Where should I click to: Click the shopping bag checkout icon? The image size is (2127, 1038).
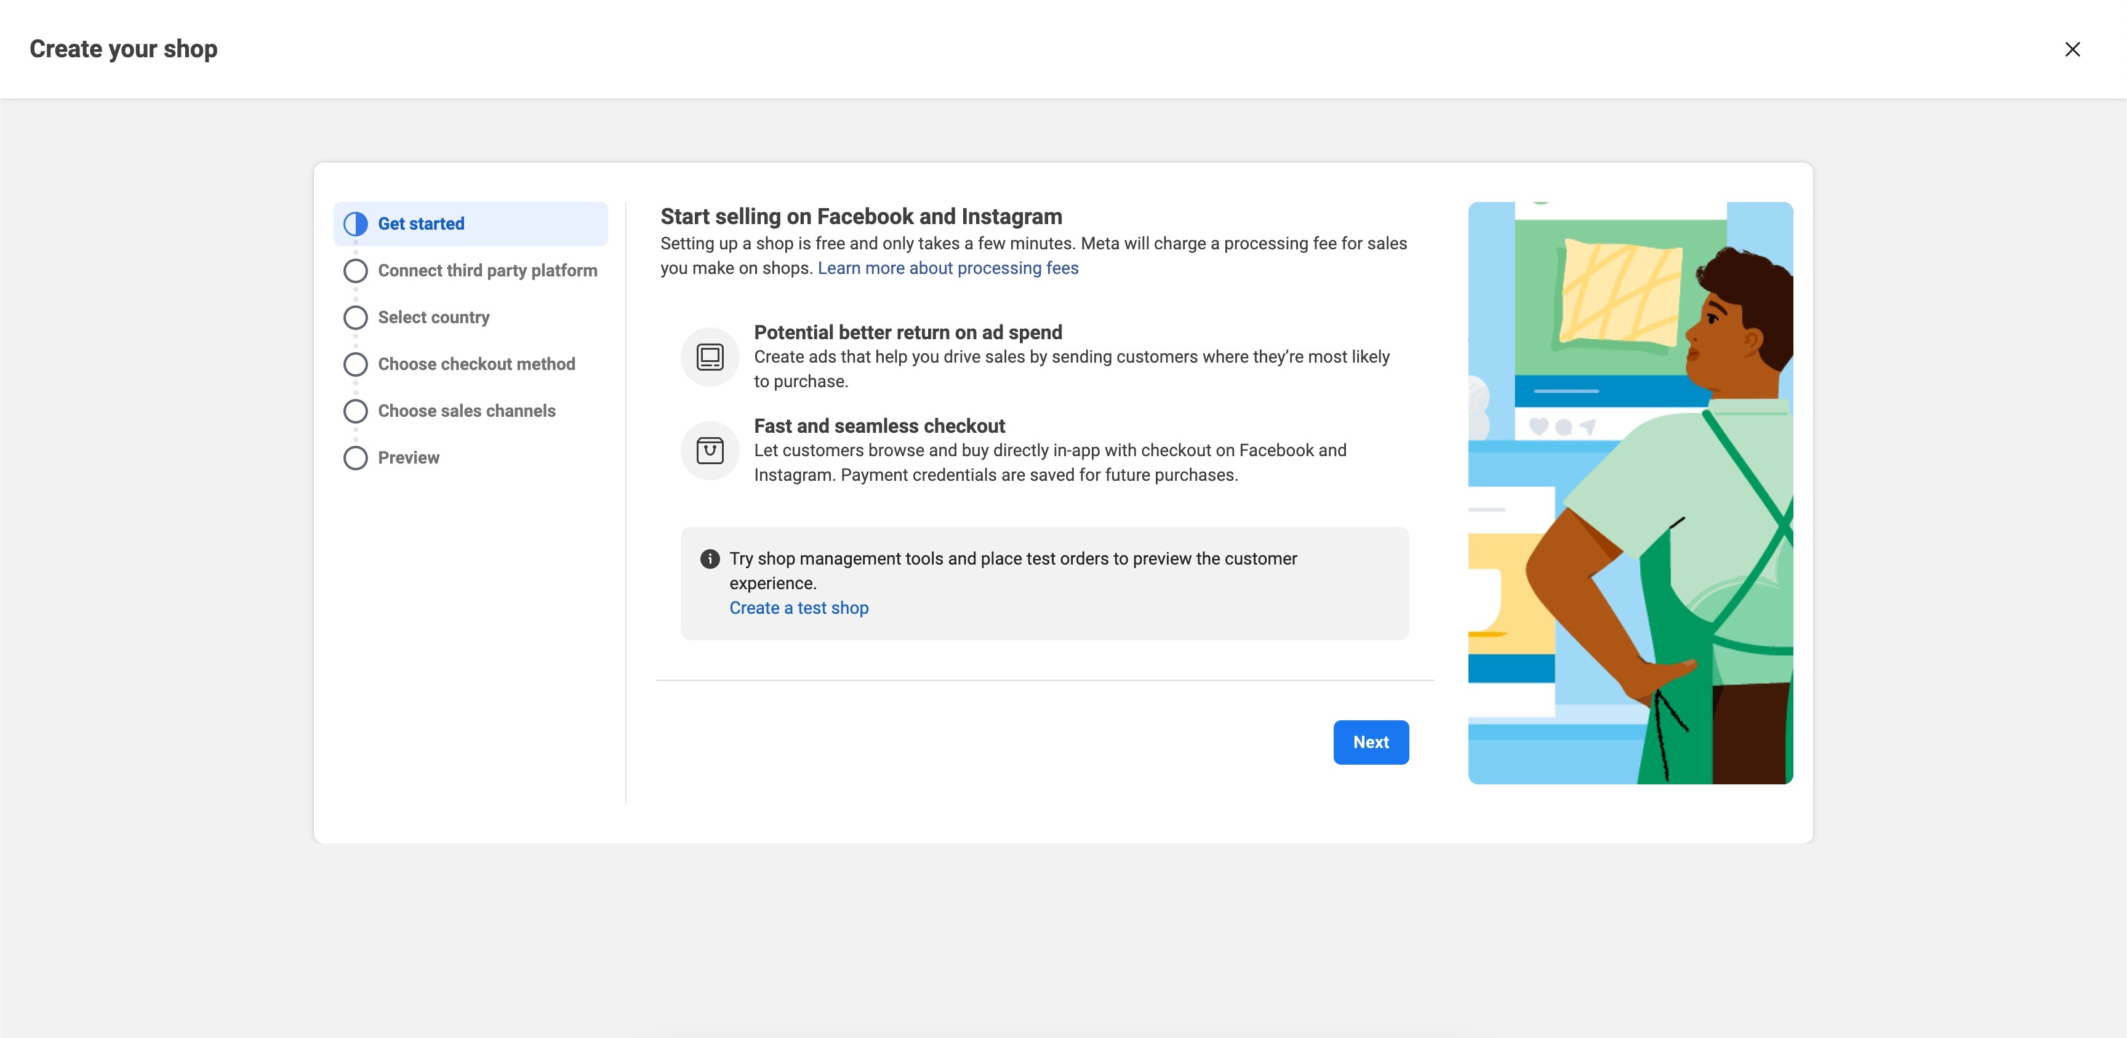[709, 450]
